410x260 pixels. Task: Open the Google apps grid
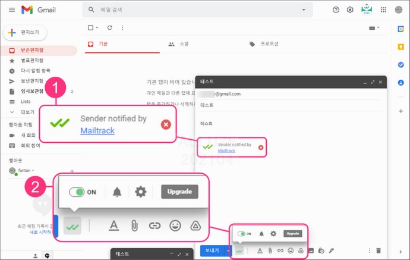point(383,10)
